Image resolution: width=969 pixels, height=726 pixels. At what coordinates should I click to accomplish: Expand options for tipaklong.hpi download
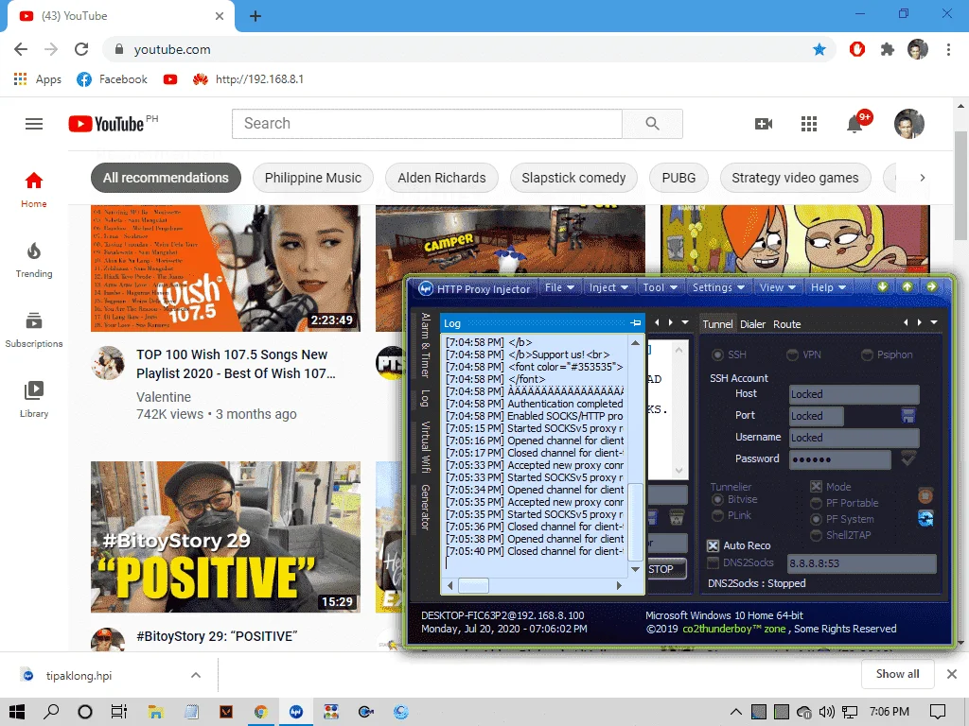coord(196,675)
